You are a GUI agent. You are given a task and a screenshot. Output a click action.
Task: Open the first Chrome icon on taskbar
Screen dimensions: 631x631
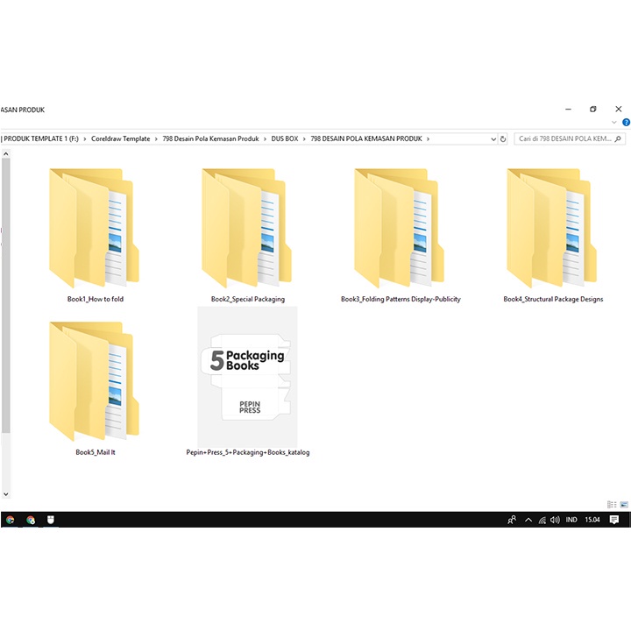(x=10, y=520)
